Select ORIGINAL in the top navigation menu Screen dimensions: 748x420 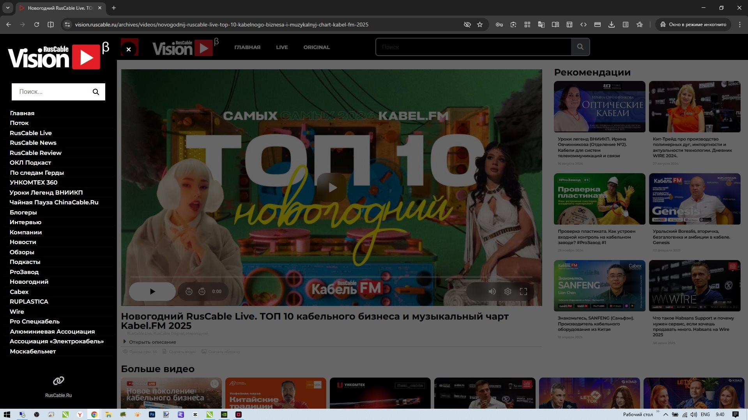317,47
